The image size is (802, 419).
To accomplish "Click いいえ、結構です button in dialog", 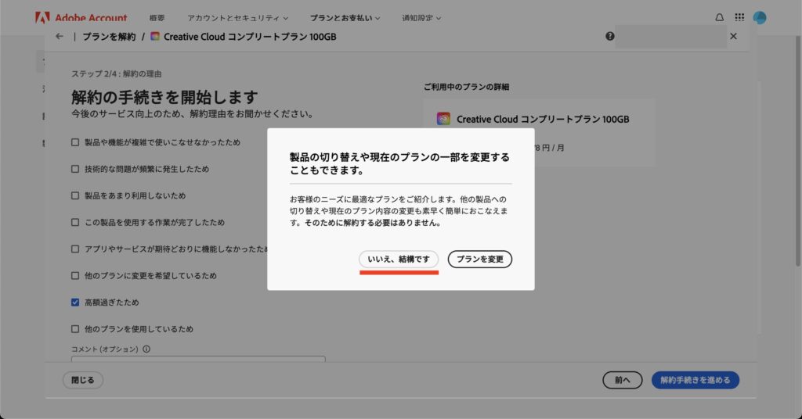I will point(399,259).
